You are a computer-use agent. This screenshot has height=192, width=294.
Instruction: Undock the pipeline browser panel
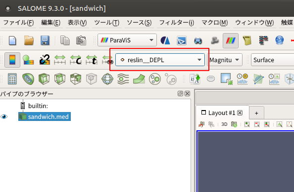coord(180,93)
